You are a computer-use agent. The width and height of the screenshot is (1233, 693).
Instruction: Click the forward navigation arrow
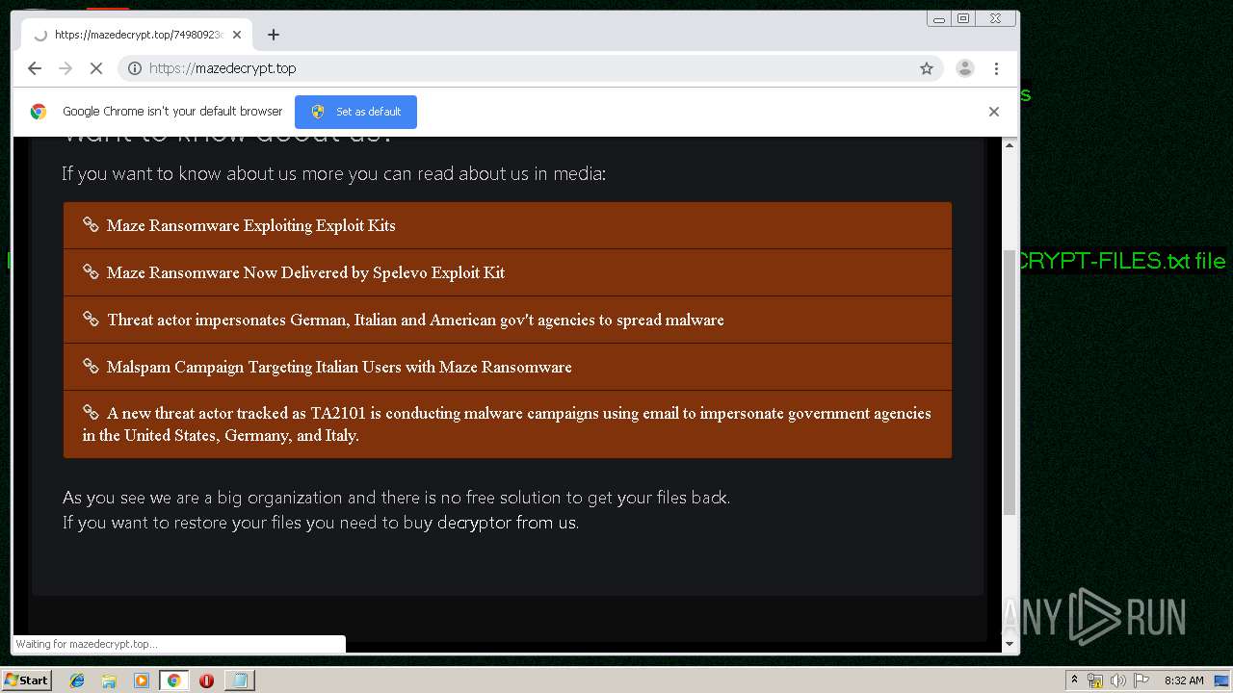coord(66,68)
